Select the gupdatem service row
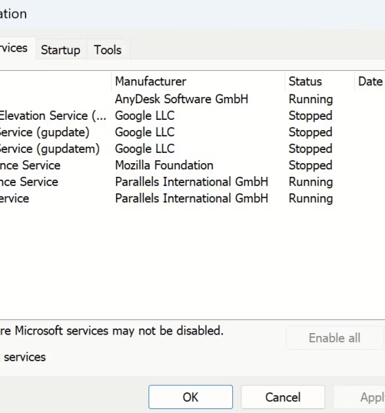Viewport: 385px width, 413px height. click(x=192, y=149)
